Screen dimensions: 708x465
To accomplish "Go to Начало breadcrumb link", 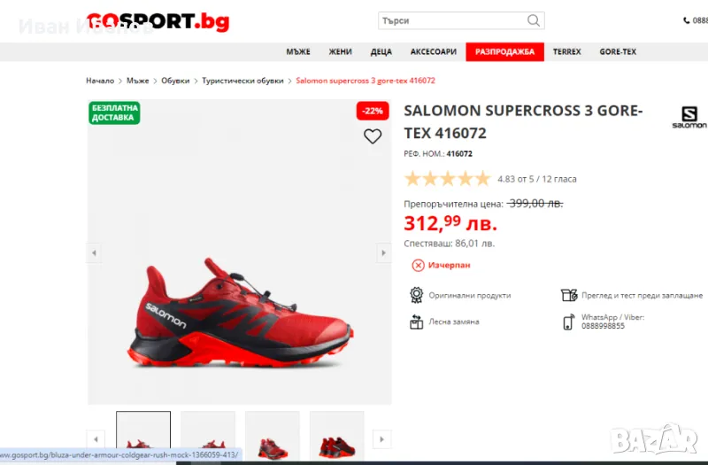I will coord(100,81).
